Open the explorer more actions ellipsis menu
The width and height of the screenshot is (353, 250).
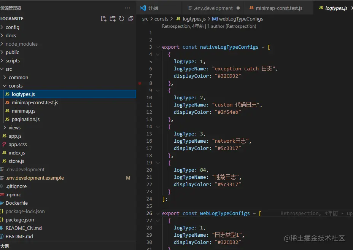click(x=127, y=8)
